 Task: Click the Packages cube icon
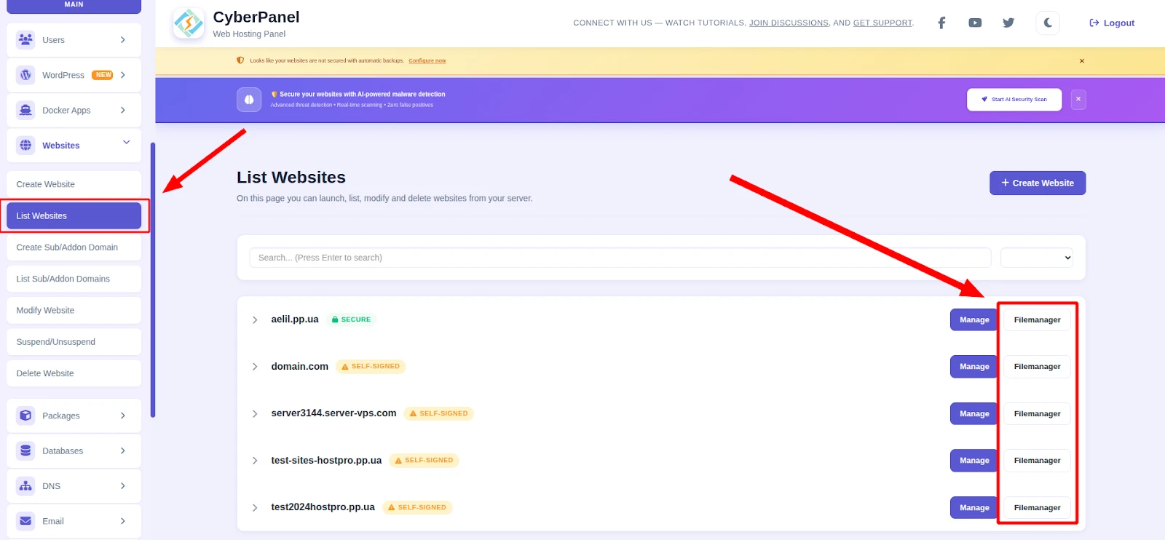point(25,416)
